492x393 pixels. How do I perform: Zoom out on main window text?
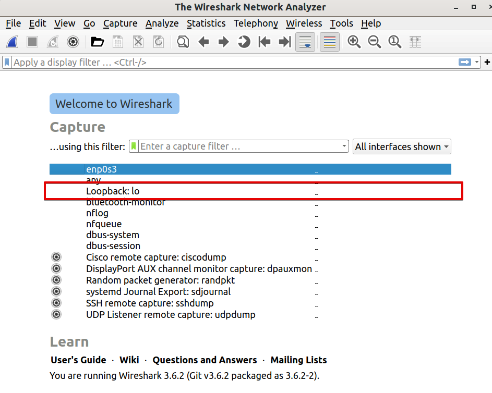click(374, 42)
